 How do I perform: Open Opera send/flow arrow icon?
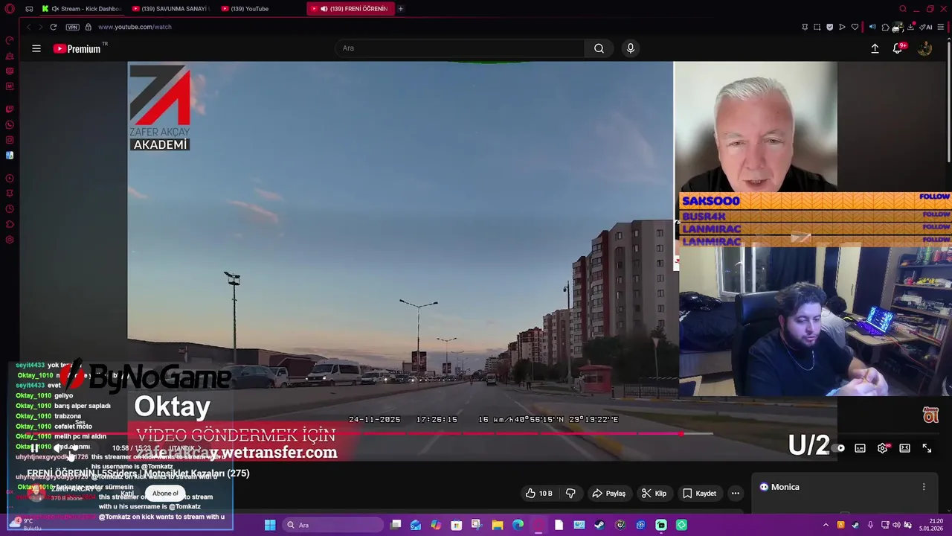842,27
